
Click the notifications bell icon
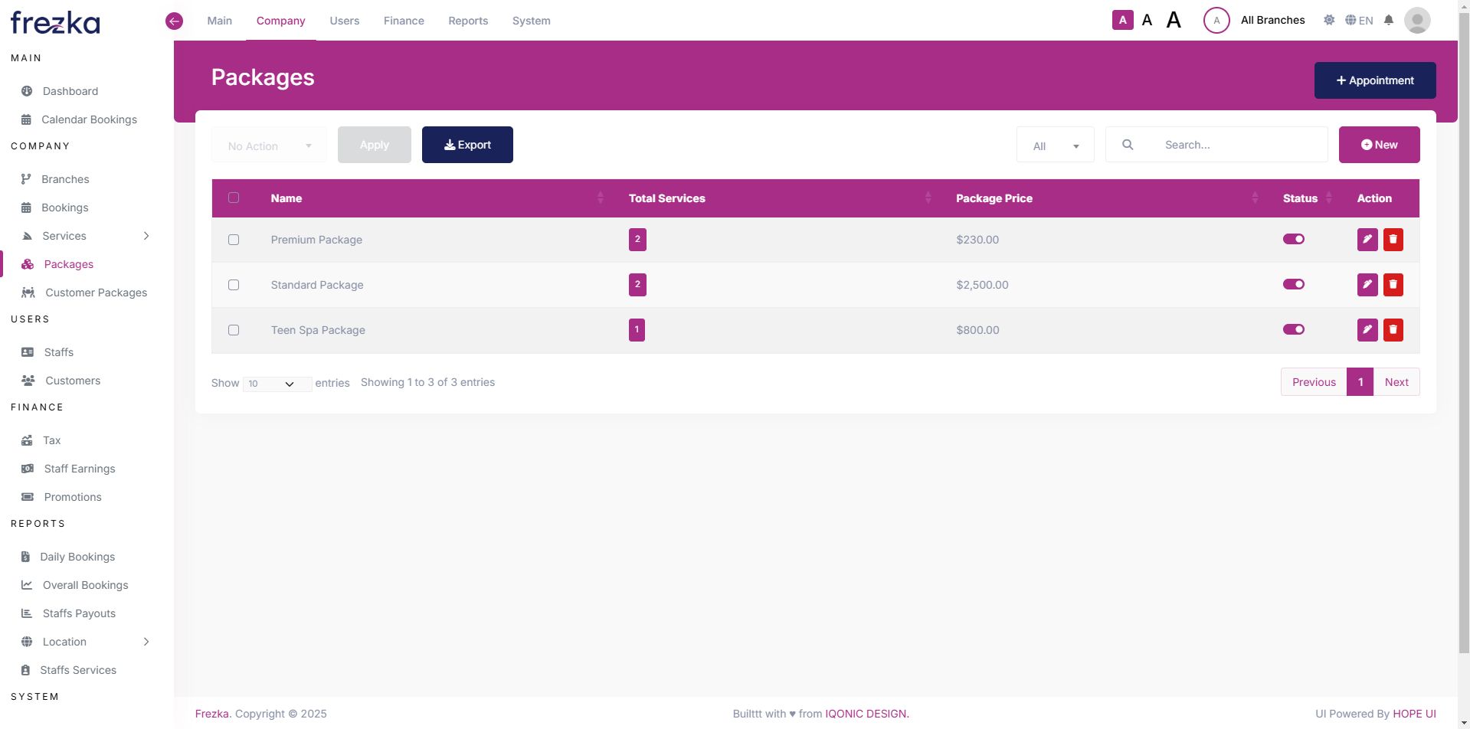[1389, 20]
